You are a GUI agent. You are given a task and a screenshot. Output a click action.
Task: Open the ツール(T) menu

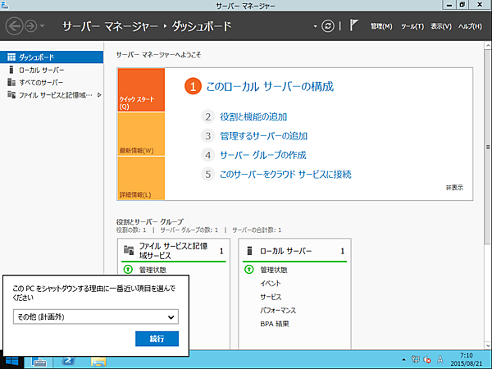click(412, 26)
